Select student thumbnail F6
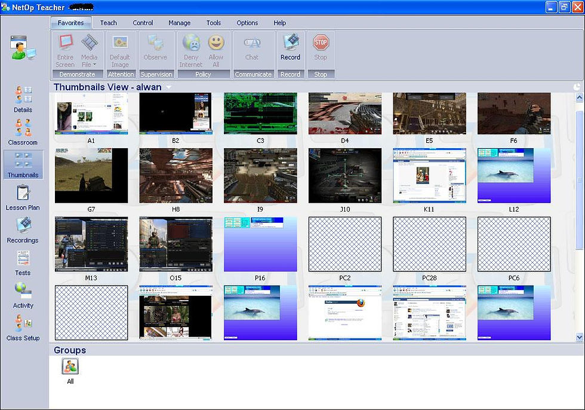This screenshot has height=410, width=585. click(x=514, y=114)
